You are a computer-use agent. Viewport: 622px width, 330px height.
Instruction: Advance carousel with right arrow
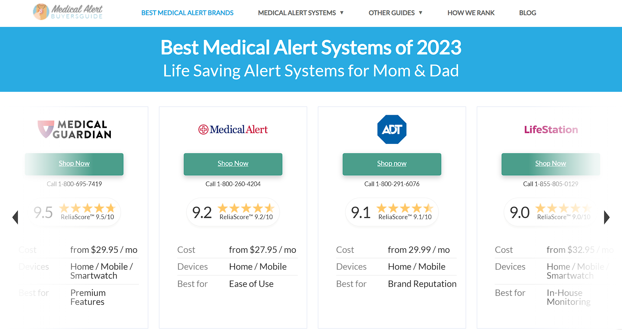tap(607, 217)
